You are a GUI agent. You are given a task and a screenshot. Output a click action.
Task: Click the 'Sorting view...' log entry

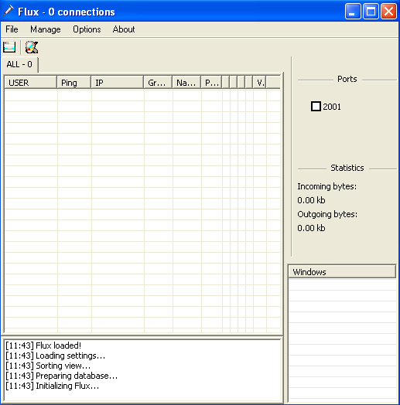coord(48,366)
